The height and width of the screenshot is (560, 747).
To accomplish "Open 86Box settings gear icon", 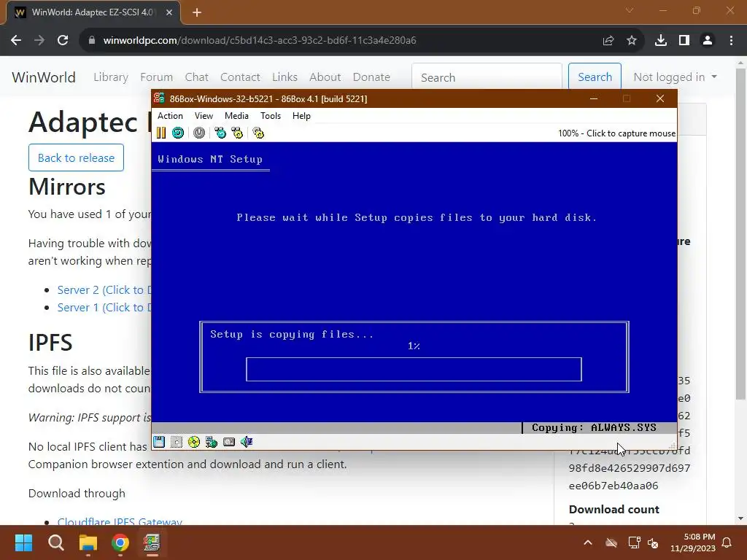I will tap(258, 133).
